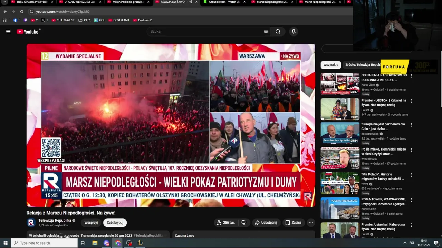Open 'ROMA TOWER, WARSAW ONE' thumbnail

tap(340, 208)
